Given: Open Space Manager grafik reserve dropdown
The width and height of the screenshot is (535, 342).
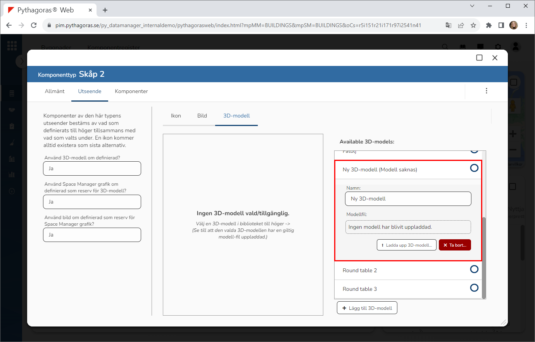Looking at the screenshot, I should click(92, 202).
